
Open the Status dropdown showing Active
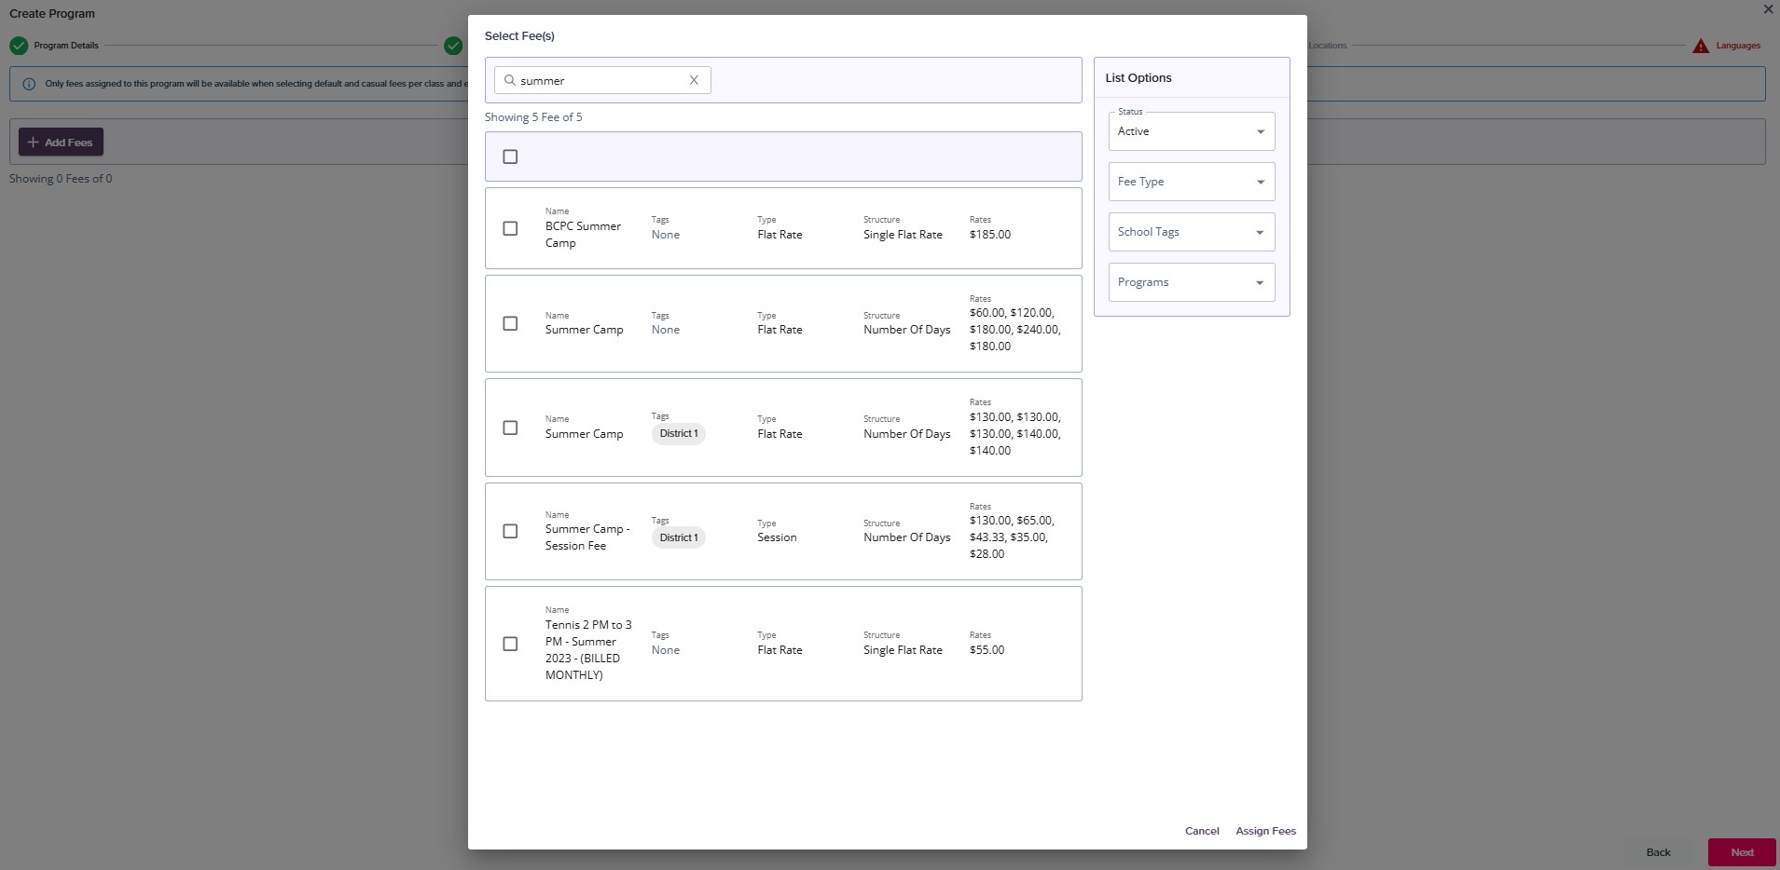1191,131
